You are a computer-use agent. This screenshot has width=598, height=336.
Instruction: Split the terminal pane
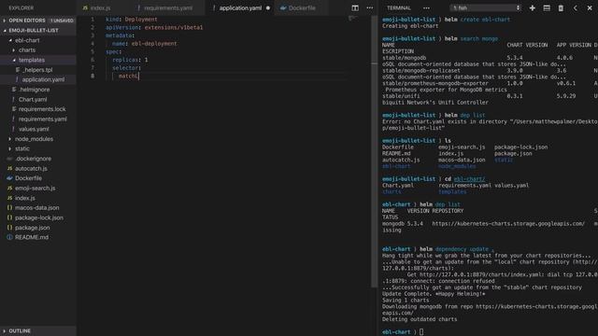547,8
